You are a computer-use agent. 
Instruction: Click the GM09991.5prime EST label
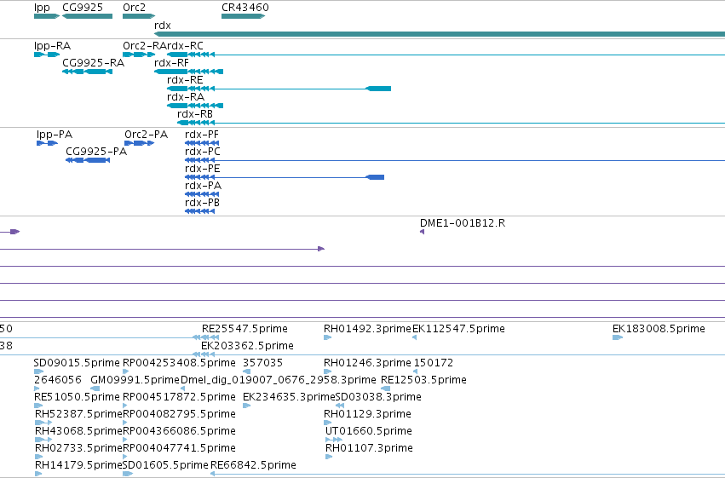[135, 380]
